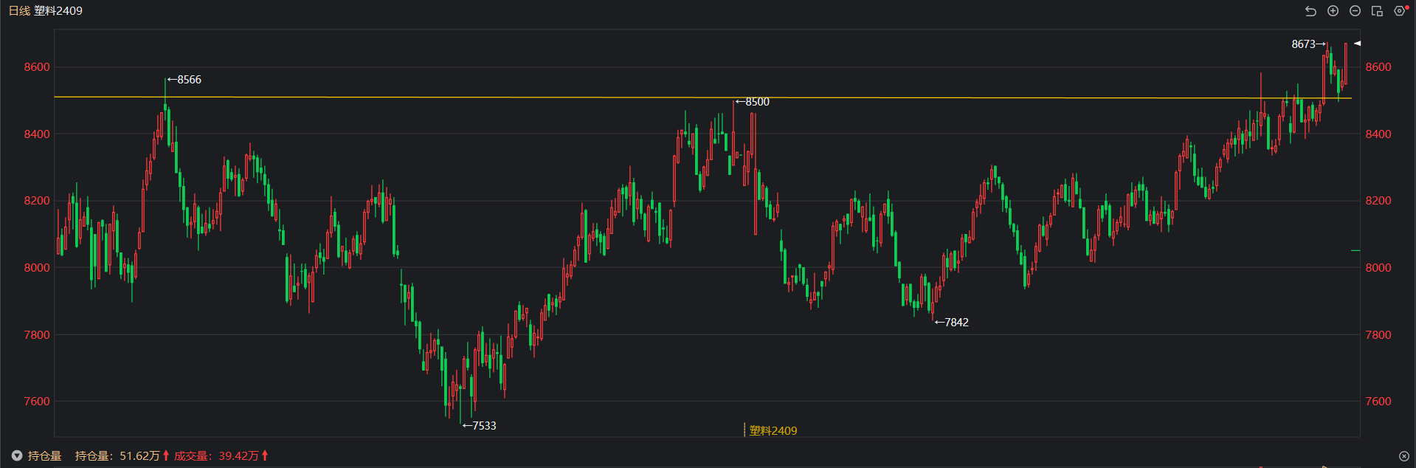This screenshot has width=1416, height=468.
Task: Open the pop-out window icon
Action: coord(1377,11)
